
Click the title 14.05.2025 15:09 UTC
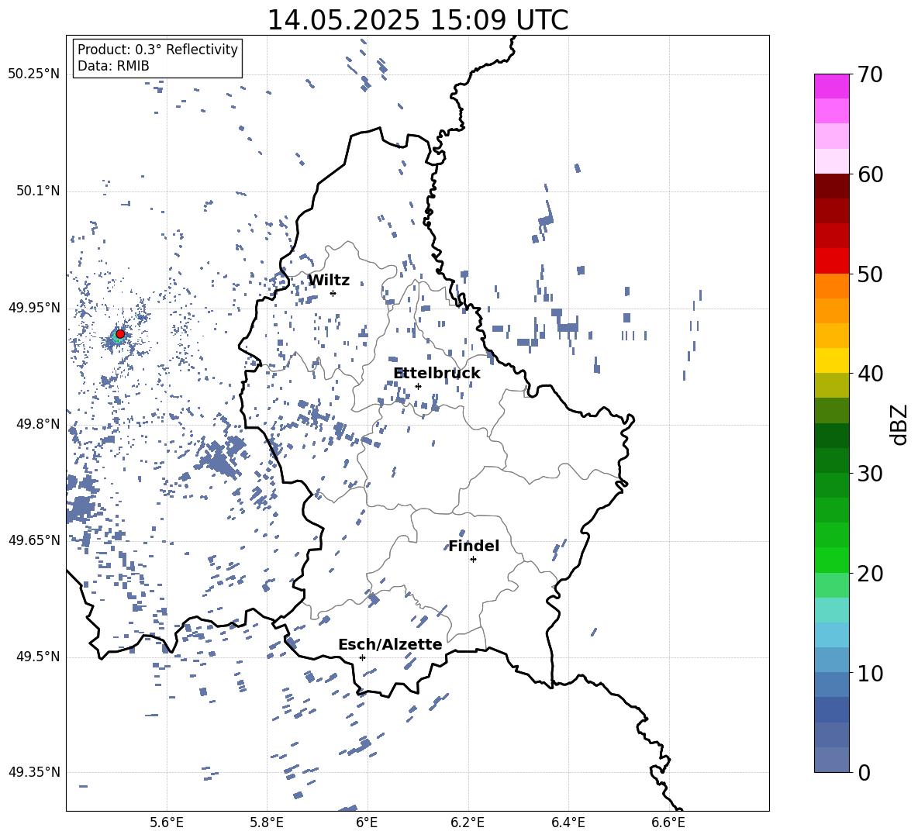click(x=417, y=20)
